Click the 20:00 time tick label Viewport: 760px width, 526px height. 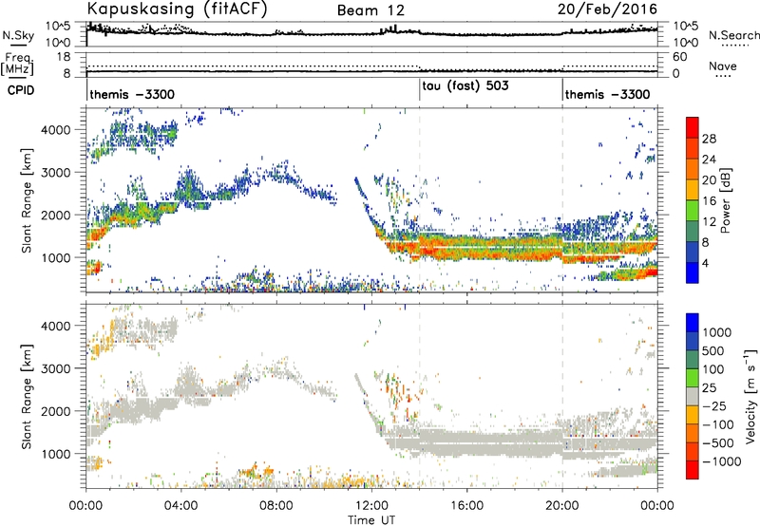562,506
